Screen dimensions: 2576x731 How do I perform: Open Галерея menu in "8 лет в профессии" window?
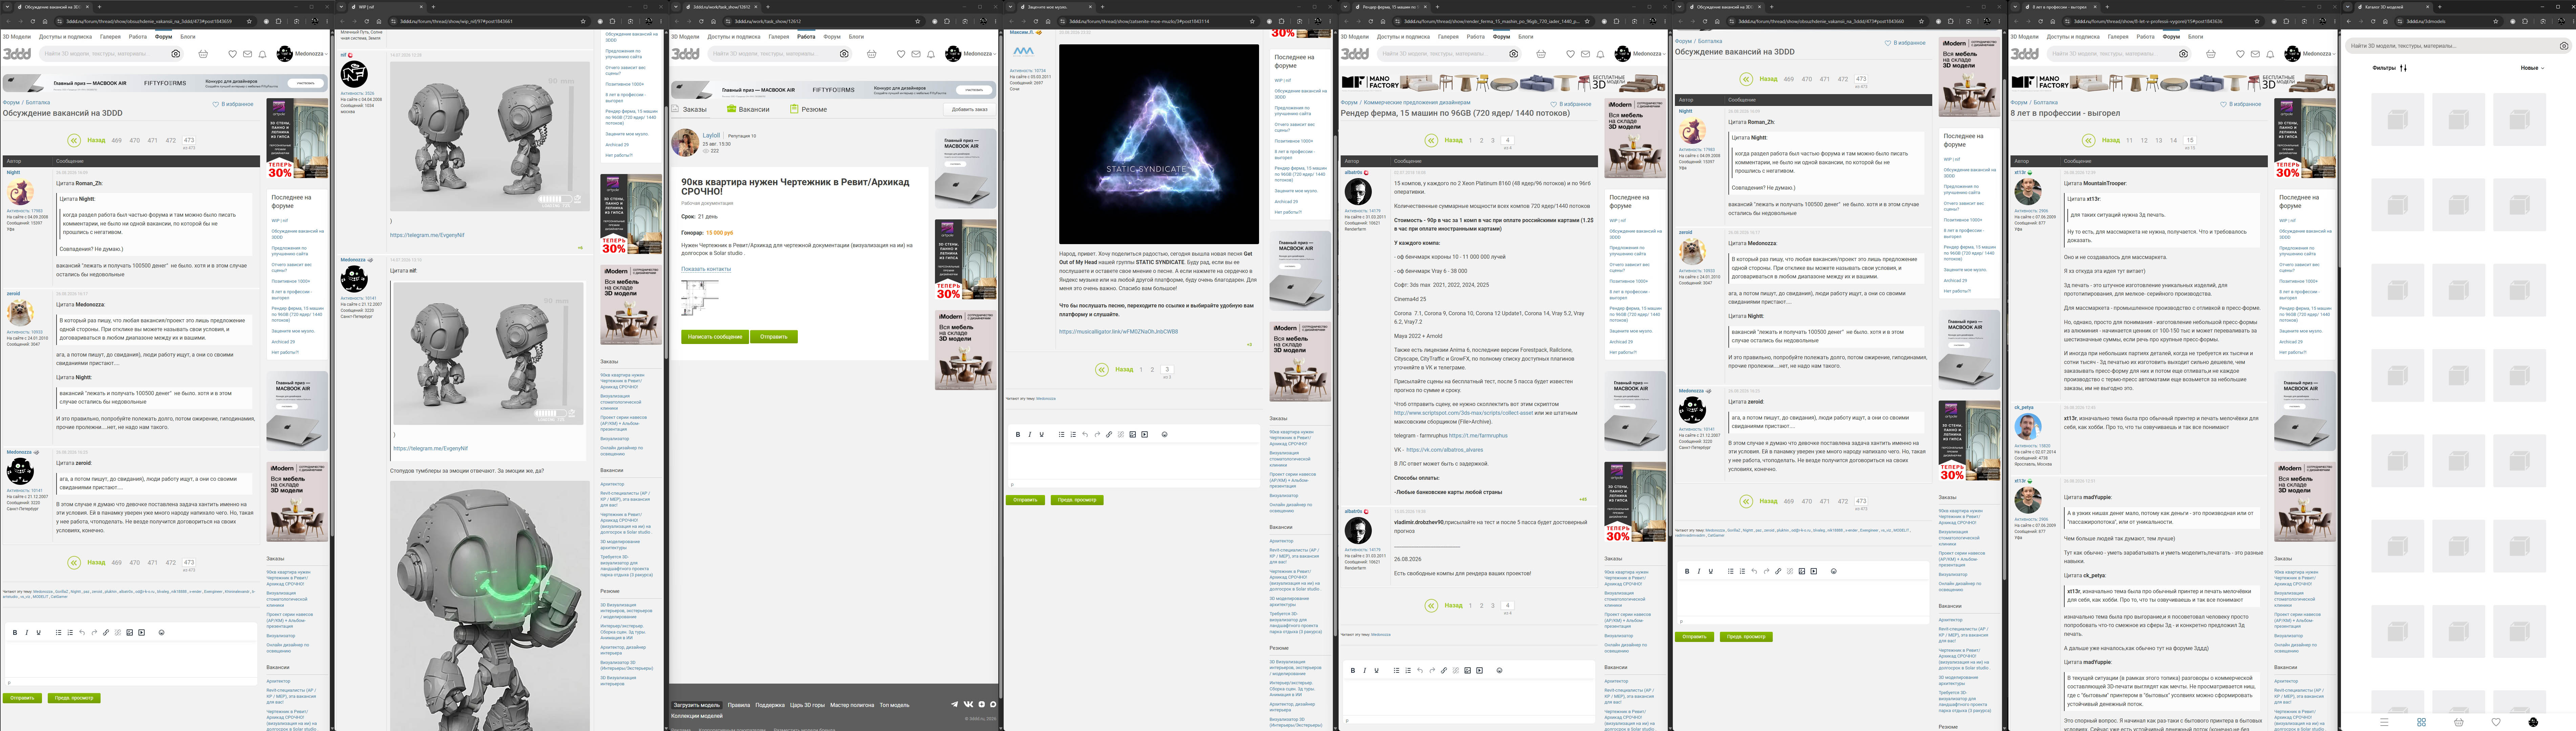pyautogui.click(x=2118, y=37)
